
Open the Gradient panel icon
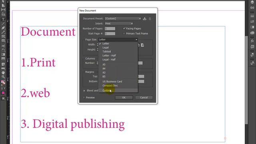(252, 27)
